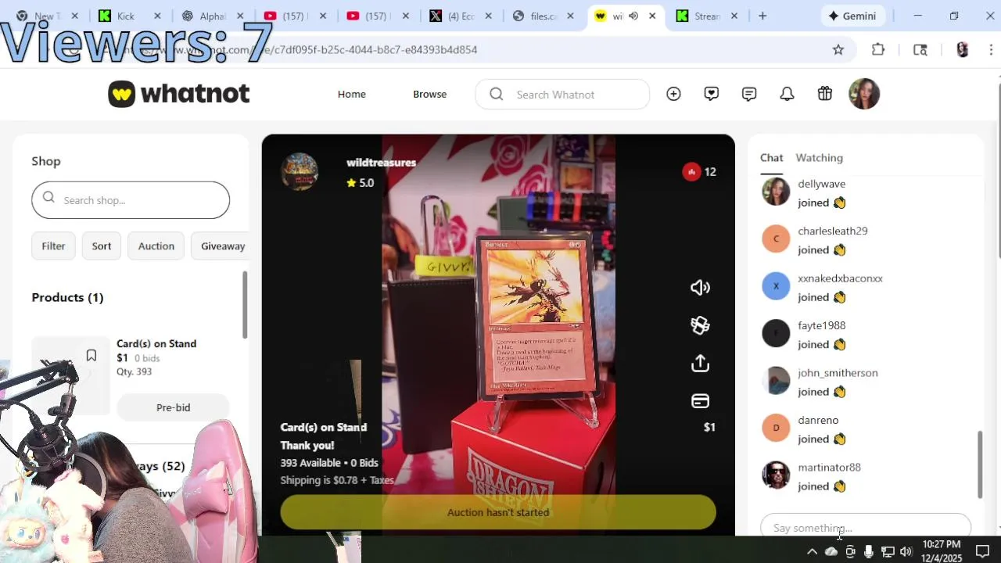Open the charlesleath29 chat user
The height and width of the screenshot is (563, 1001).
pos(832,231)
